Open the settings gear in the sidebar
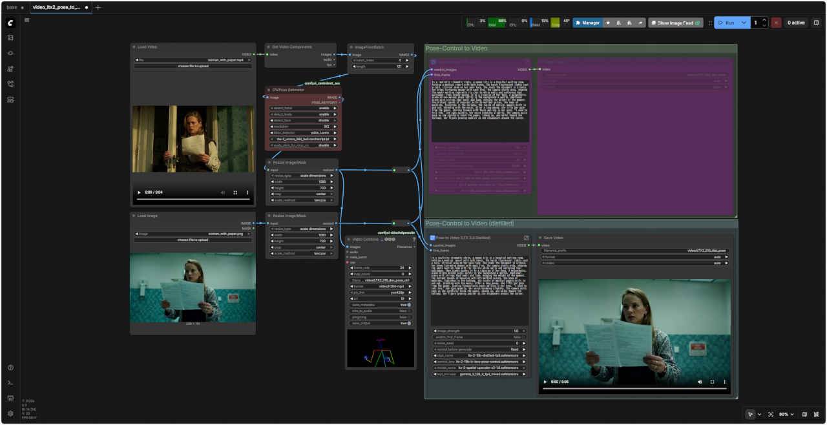The width and height of the screenshot is (827, 425). pyautogui.click(x=10, y=413)
